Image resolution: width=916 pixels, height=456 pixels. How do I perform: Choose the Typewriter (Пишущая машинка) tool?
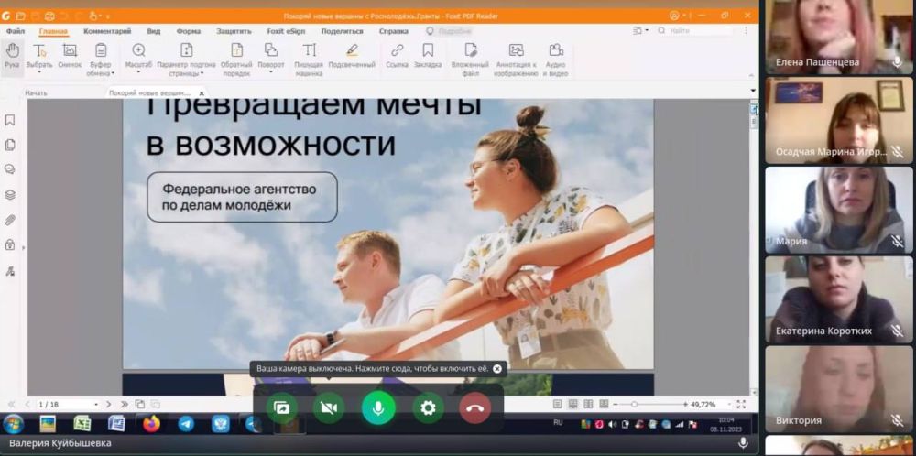pyautogui.click(x=309, y=55)
